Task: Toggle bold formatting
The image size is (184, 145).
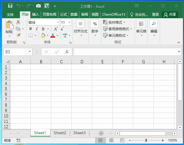Action: (30, 29)
